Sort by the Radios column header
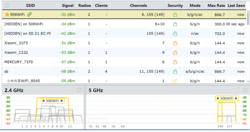250x132 pixels. click(x=84, y=6)
